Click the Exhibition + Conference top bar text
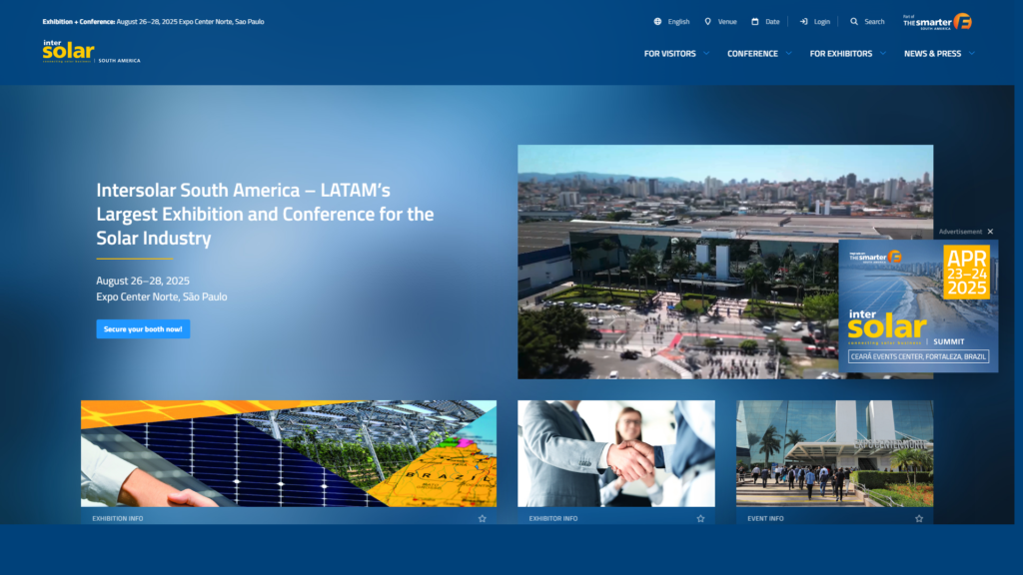This screenshot has width=1023, height=575. 153,22
